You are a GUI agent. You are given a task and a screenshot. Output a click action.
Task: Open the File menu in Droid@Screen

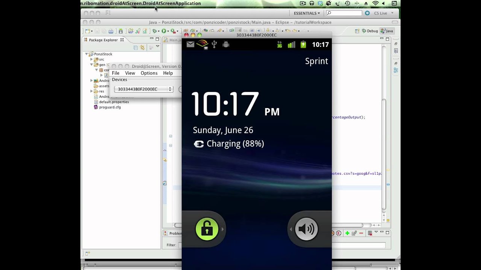(x=116, y=73)
